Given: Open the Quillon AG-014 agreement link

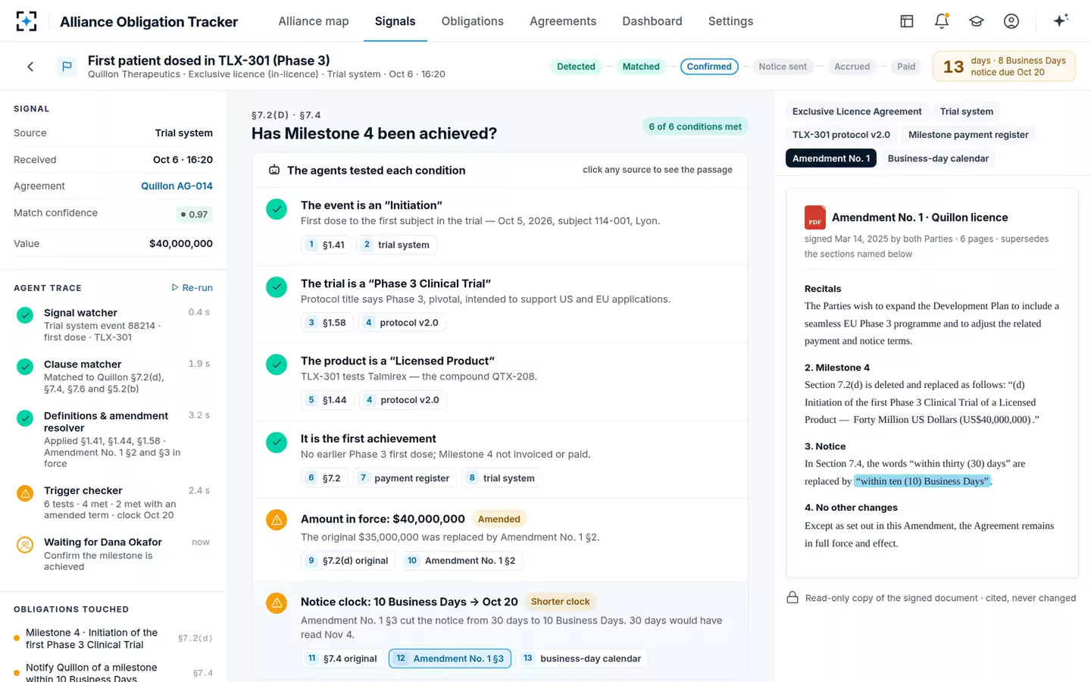Looking at the screenshot, I should tap(177, 186).
